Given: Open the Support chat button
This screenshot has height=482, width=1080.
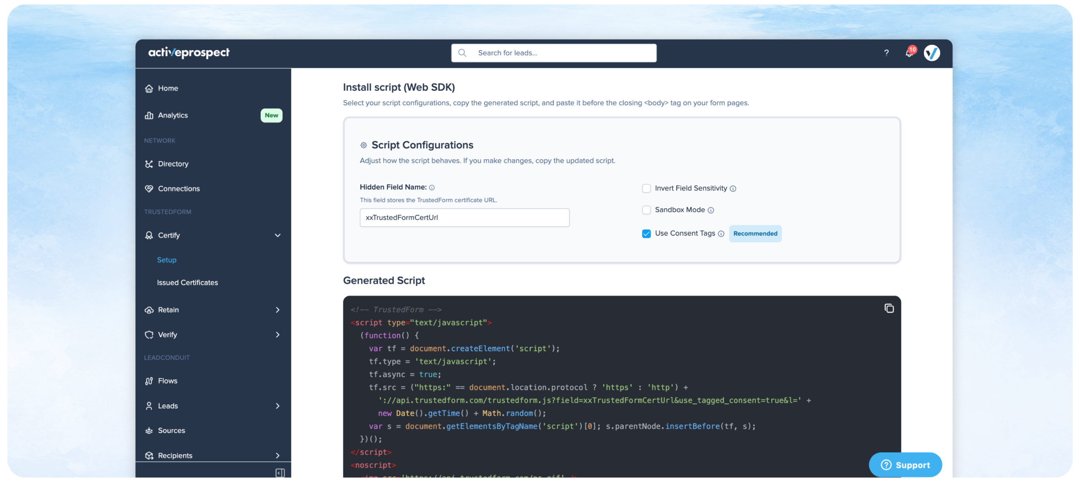Looking at the screenshot, I should (905, 465).
